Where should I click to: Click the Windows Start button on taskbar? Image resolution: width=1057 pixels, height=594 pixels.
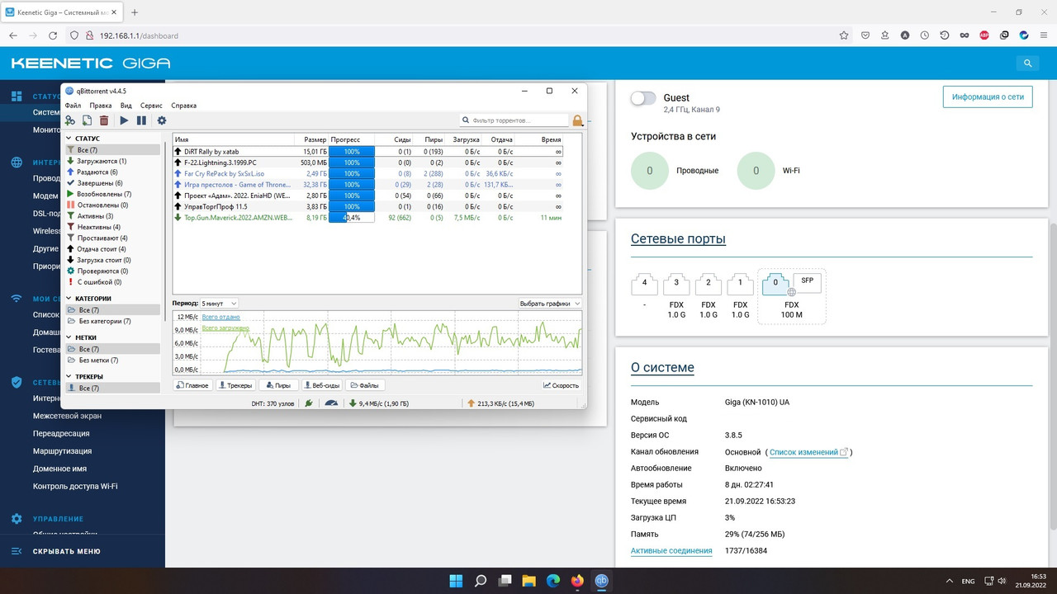[x=456, y=581]
